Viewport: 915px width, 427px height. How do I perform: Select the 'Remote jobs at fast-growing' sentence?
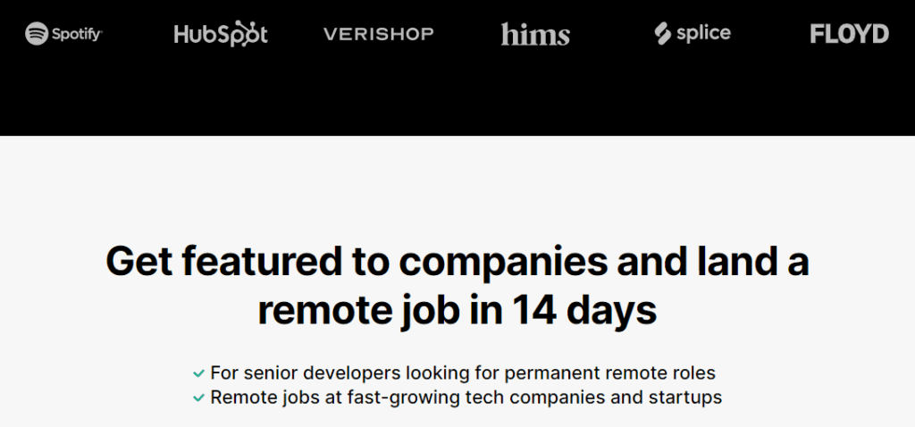click(466, 398)
